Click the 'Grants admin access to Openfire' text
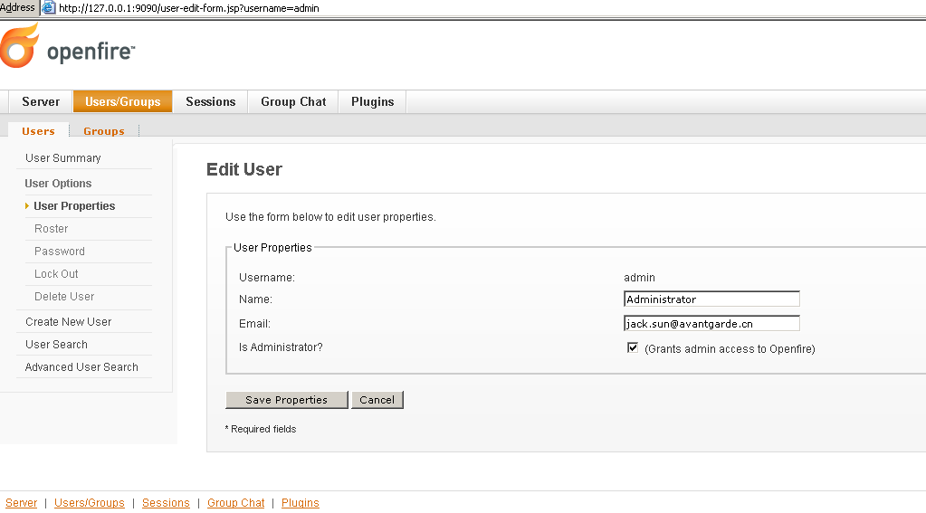 [x=730, y=349]
